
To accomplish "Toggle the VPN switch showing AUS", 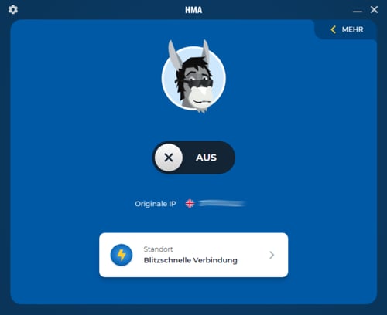I will [x=193, y=157].
